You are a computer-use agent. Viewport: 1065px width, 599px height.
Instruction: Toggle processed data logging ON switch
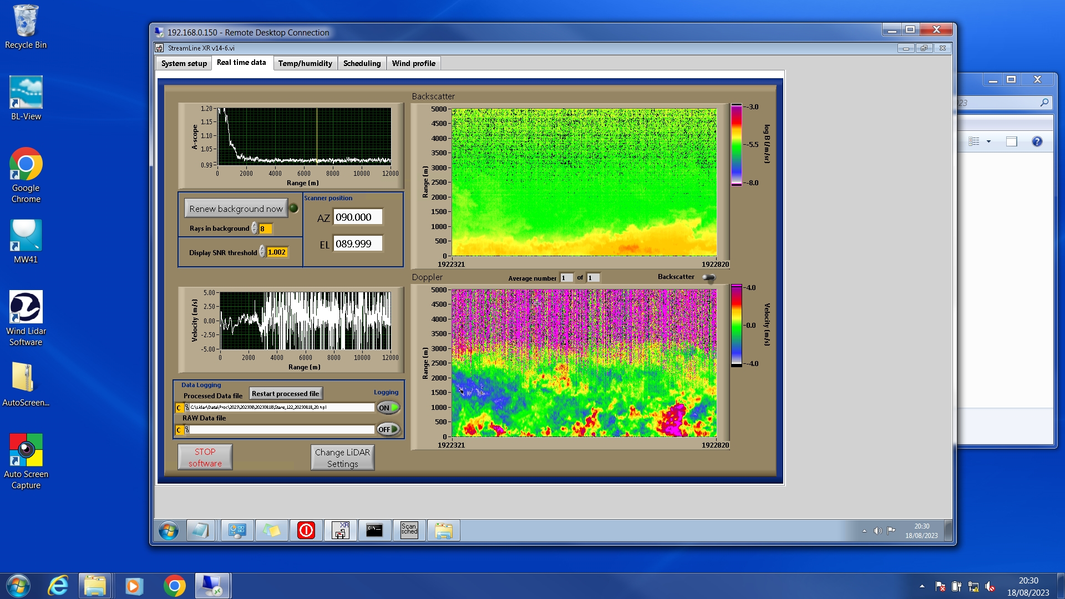coord(388,408)
